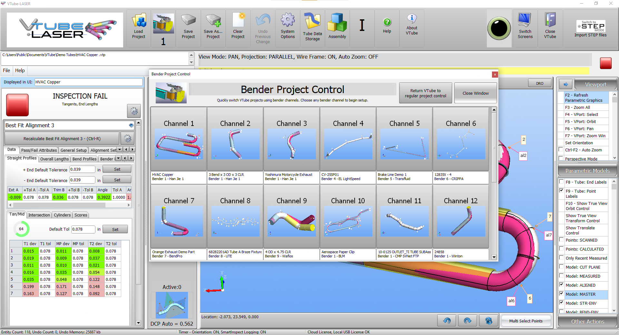This screenshot has width=619, height=335.
Task: Switch to Pass/Fail Attributes tab
Action: 39,150
